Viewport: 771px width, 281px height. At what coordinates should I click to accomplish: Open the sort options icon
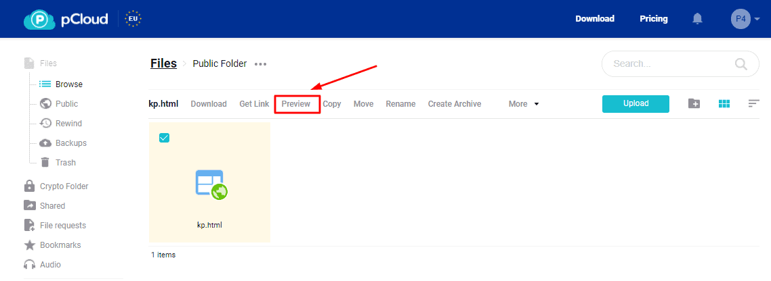[754, 103]
